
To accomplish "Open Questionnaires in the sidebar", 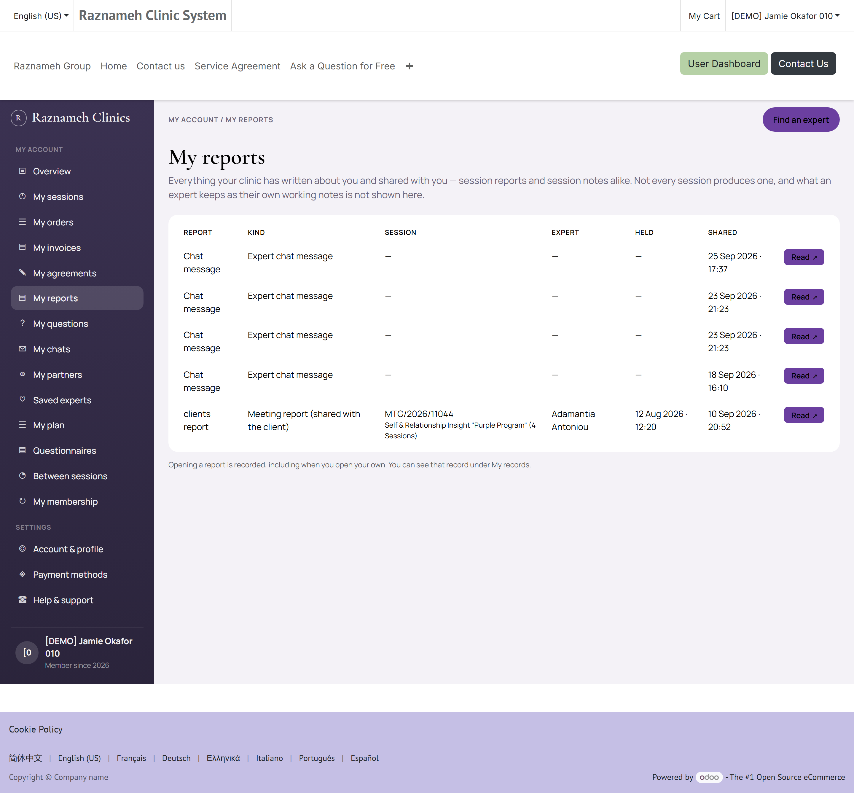I will point(77,450).
